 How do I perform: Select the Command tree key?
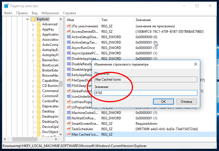click(x=50, y=91)
